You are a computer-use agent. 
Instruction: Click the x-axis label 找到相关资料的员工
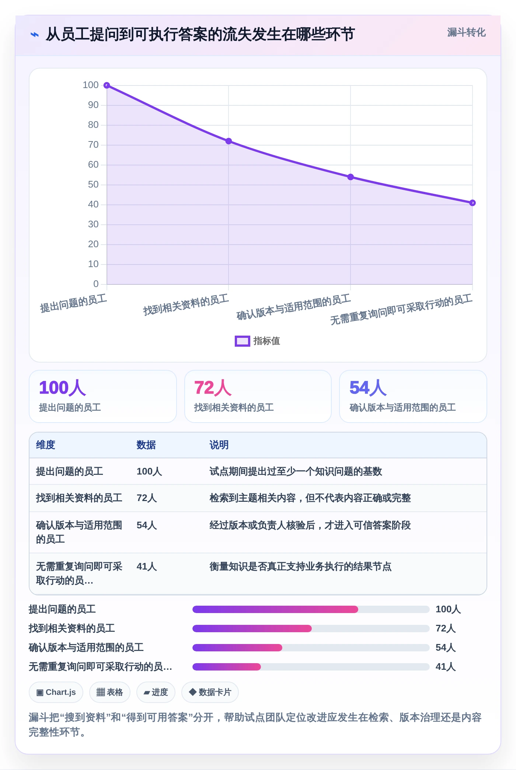pos(186,305)
